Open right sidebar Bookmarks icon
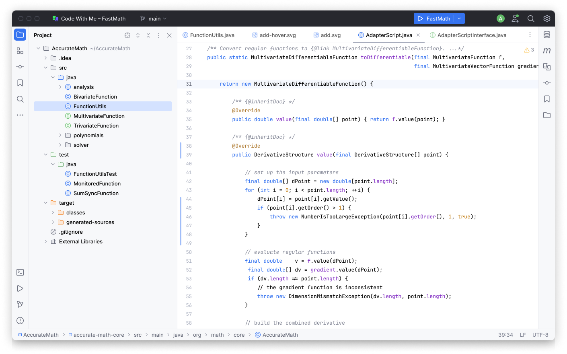The image size is (567, 354). click(547, 99)
